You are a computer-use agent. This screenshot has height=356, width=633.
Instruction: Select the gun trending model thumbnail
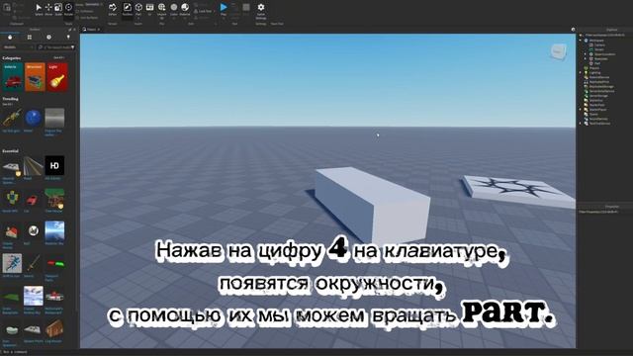point(11,119)
